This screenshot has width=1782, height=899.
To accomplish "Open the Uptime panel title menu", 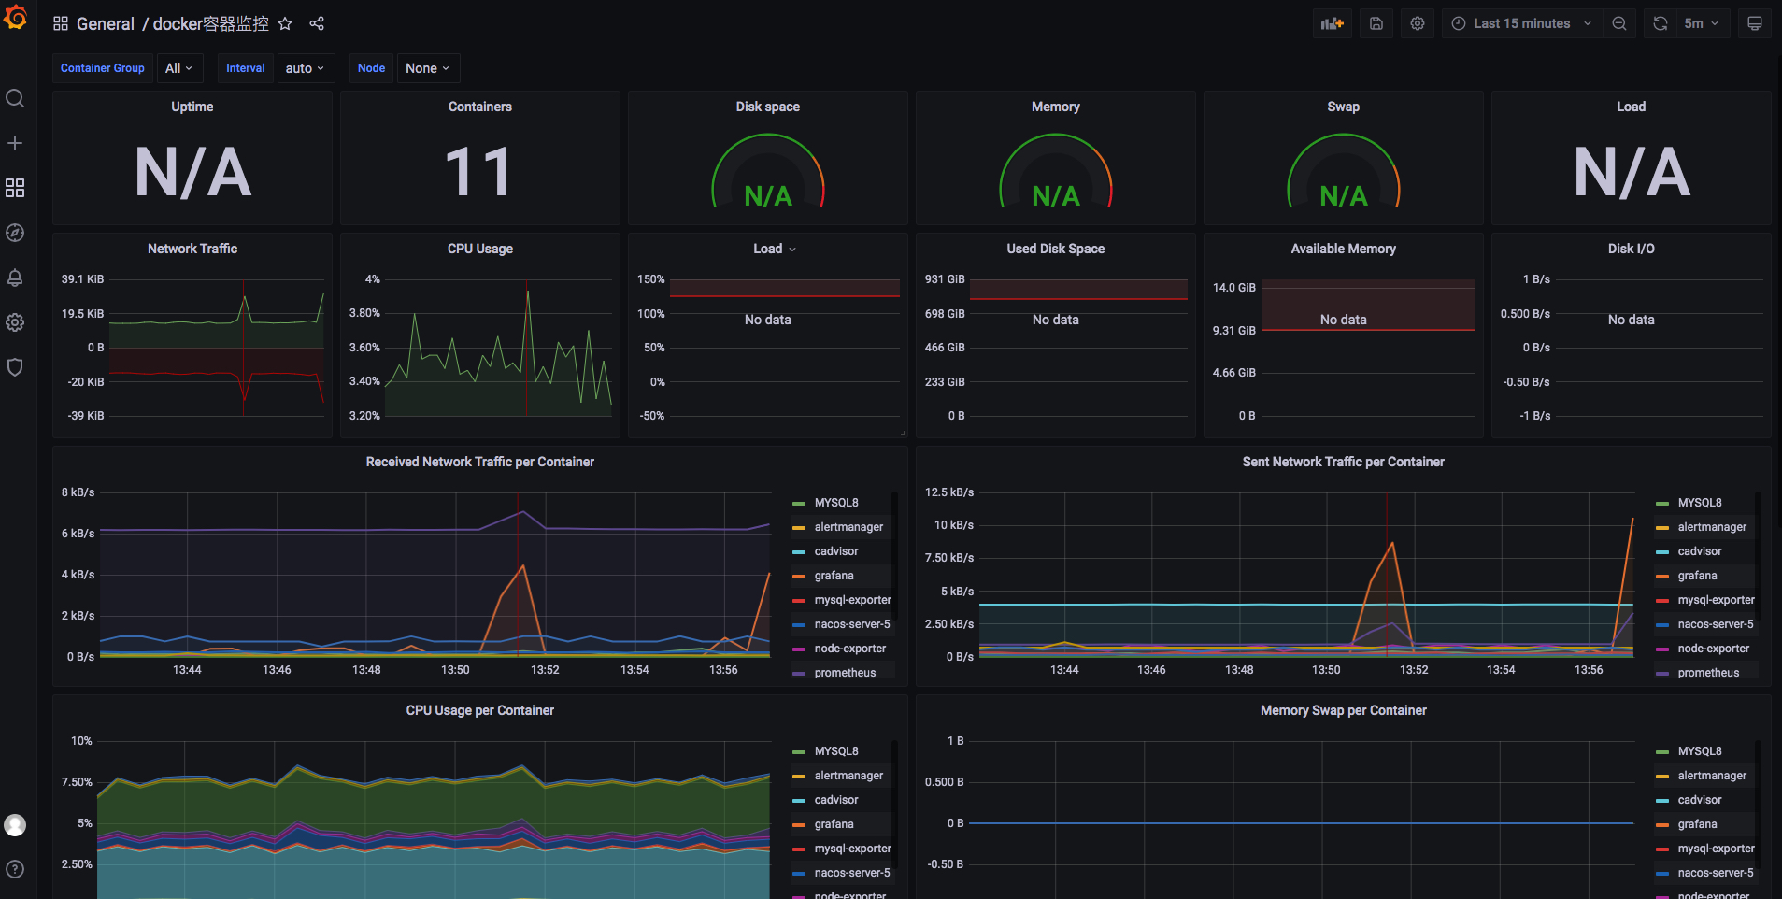I will point(192,107).
